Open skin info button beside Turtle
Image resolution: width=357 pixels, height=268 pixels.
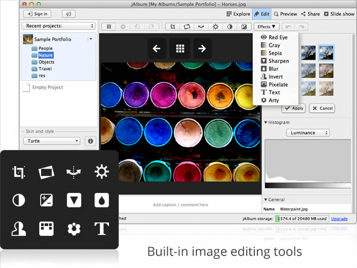[90, 141]
